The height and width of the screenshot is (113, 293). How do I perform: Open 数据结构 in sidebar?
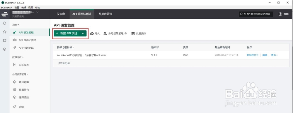(30, 90)
